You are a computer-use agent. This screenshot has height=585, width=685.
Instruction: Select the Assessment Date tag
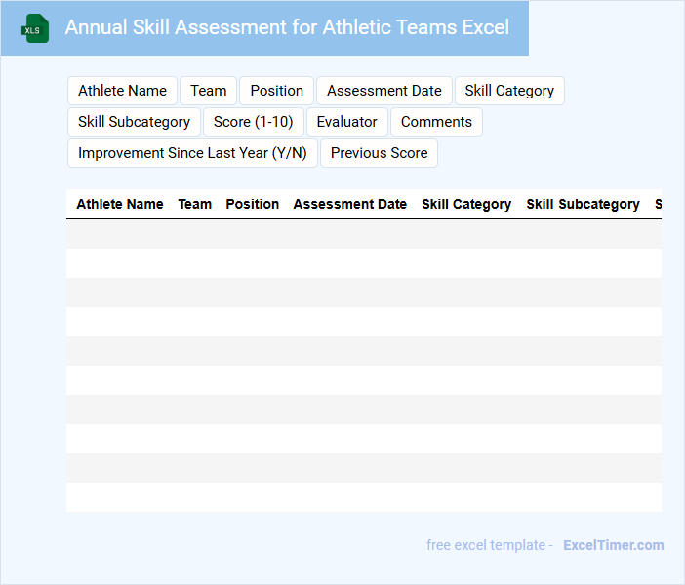[383, 91]
